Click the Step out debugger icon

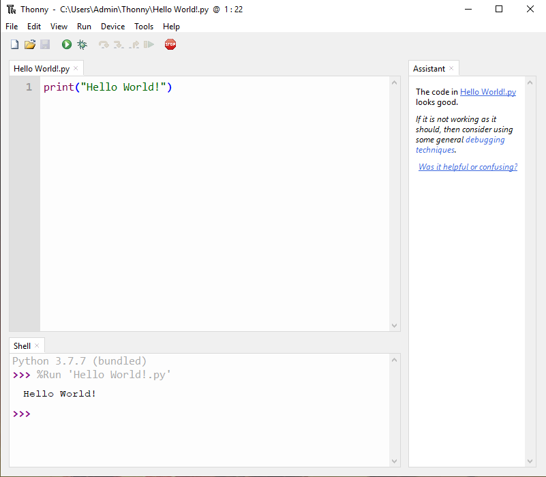coord(134,44)
